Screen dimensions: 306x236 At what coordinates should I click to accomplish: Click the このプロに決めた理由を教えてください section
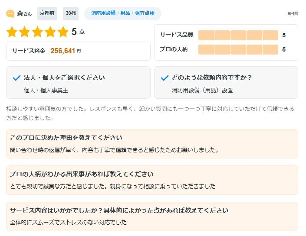[152, 144]
